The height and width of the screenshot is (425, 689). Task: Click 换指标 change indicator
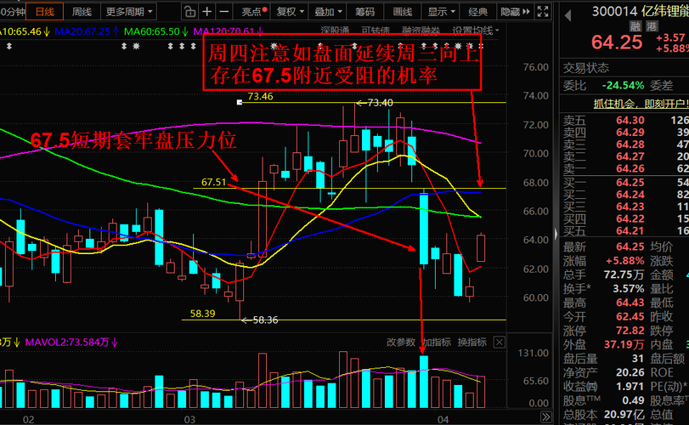[472, 342]
